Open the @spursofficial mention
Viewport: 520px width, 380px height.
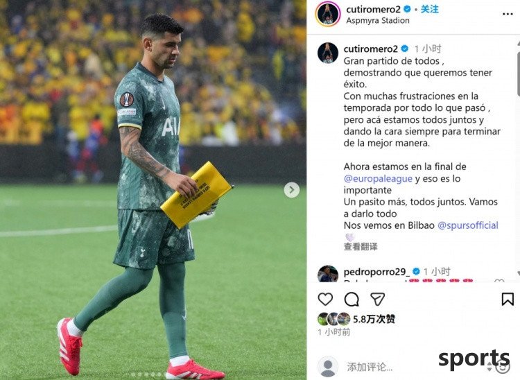(467, 225)
